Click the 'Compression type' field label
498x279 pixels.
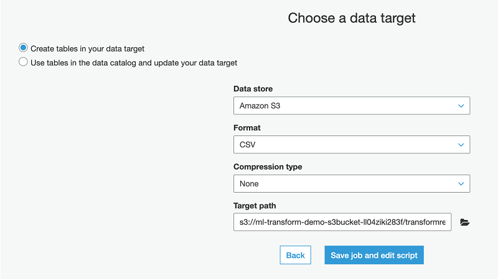(268, 167)
